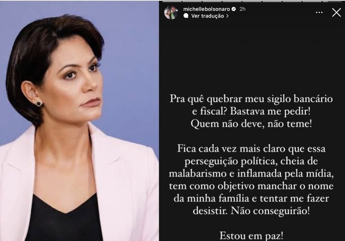Click the 2h story timestamp
The image size is (345, 241).
242,9
